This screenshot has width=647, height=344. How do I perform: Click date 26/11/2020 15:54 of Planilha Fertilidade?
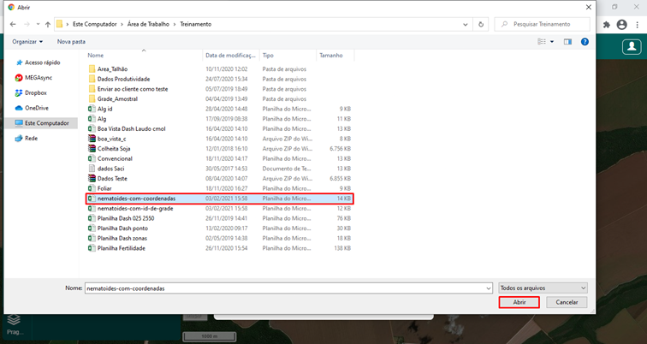pos(227,248)
